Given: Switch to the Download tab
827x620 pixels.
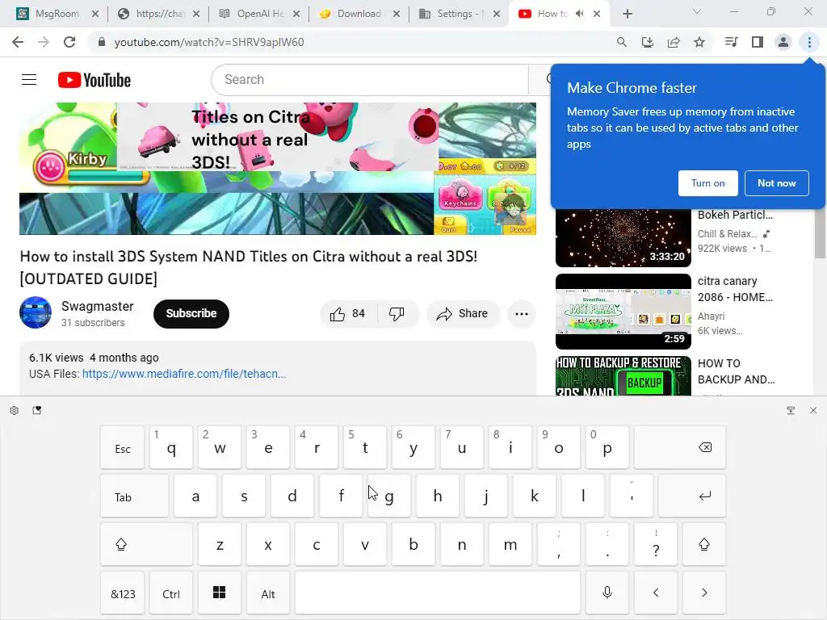Looking at the screenshot, I should tap(358, 14).
